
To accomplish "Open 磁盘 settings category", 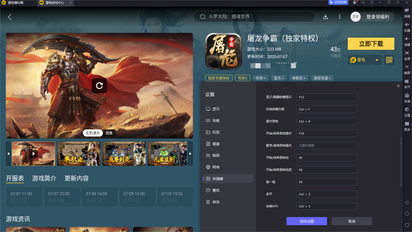I will (228, 144).
